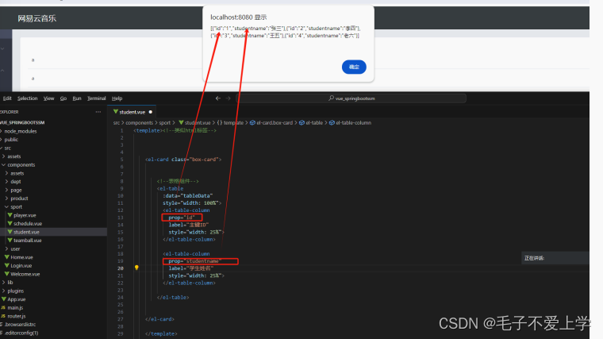This screenshot has width=603, height=339.
Task: Click the EXPLORER panel title
Action: pos(10,112)
